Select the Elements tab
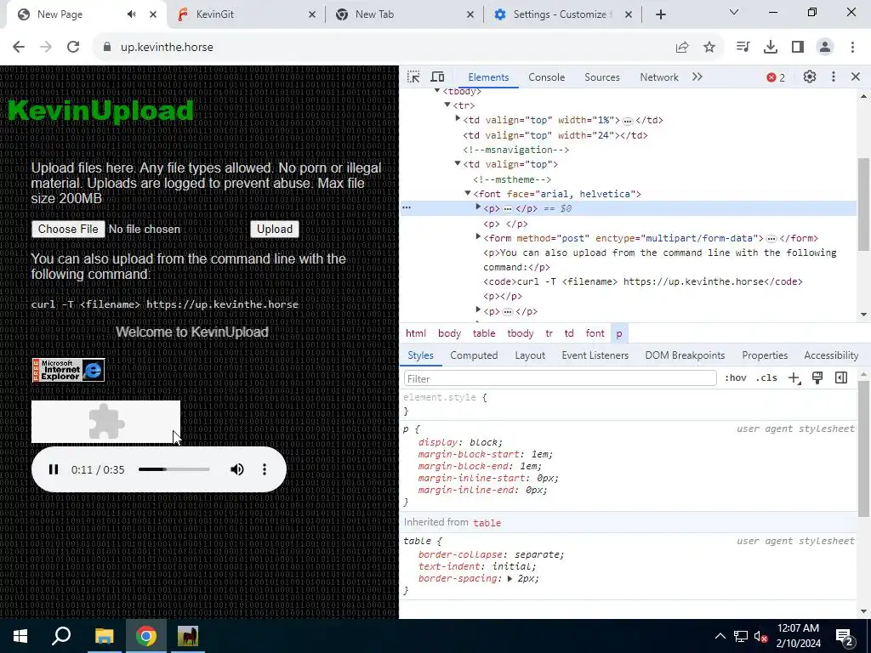 [x=488, y=77]
